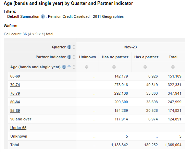Open the Quarter field options menu dots
The height and width of the screenshot is (152, 188).
click(x=74, y=47)
